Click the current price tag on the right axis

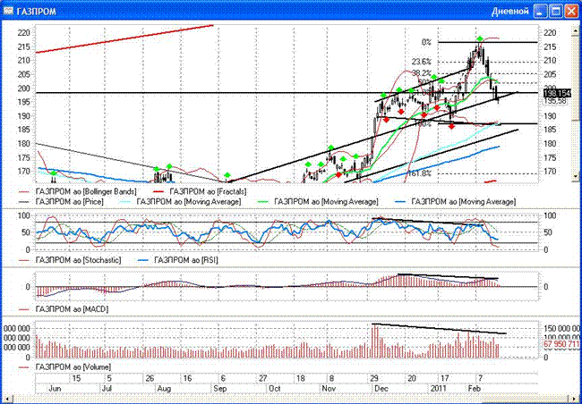556,92
